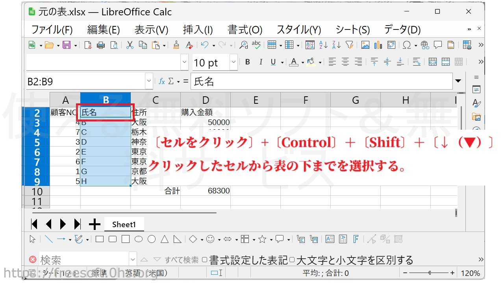Click the Function Wizard fx icon
504x283 pixels.
[x=161, y=81]
